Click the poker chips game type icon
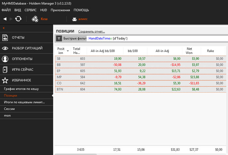This screenshot has width=228, height=155. 35,19
